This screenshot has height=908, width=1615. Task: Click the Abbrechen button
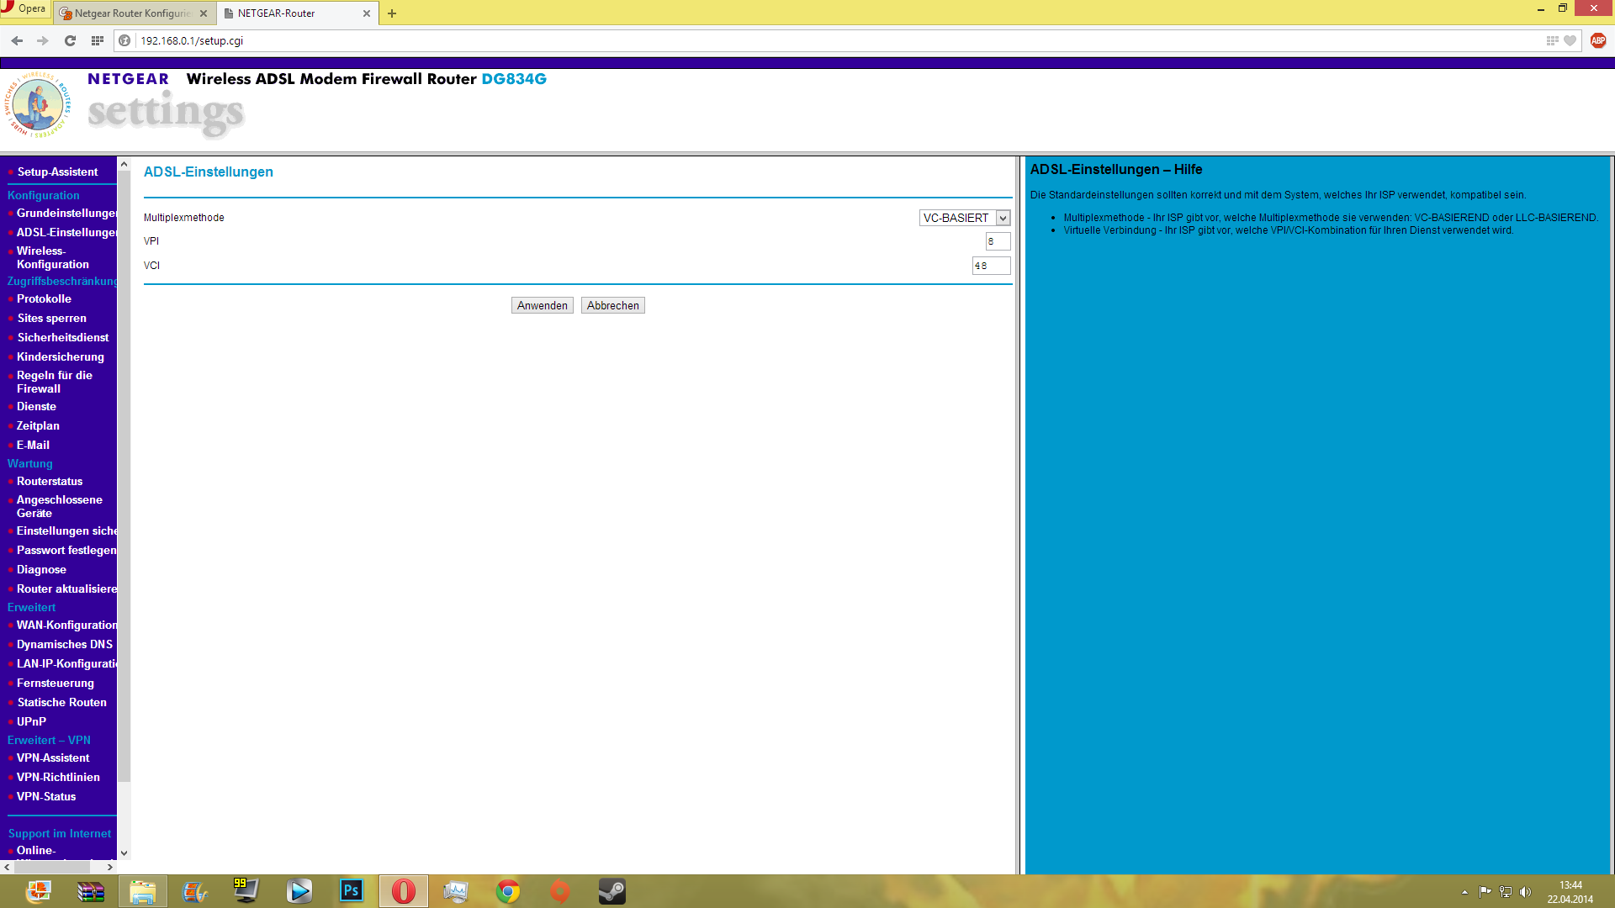pos(613,305)
